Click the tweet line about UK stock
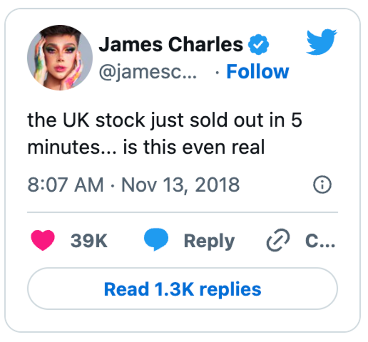 [x=165, y=120]
